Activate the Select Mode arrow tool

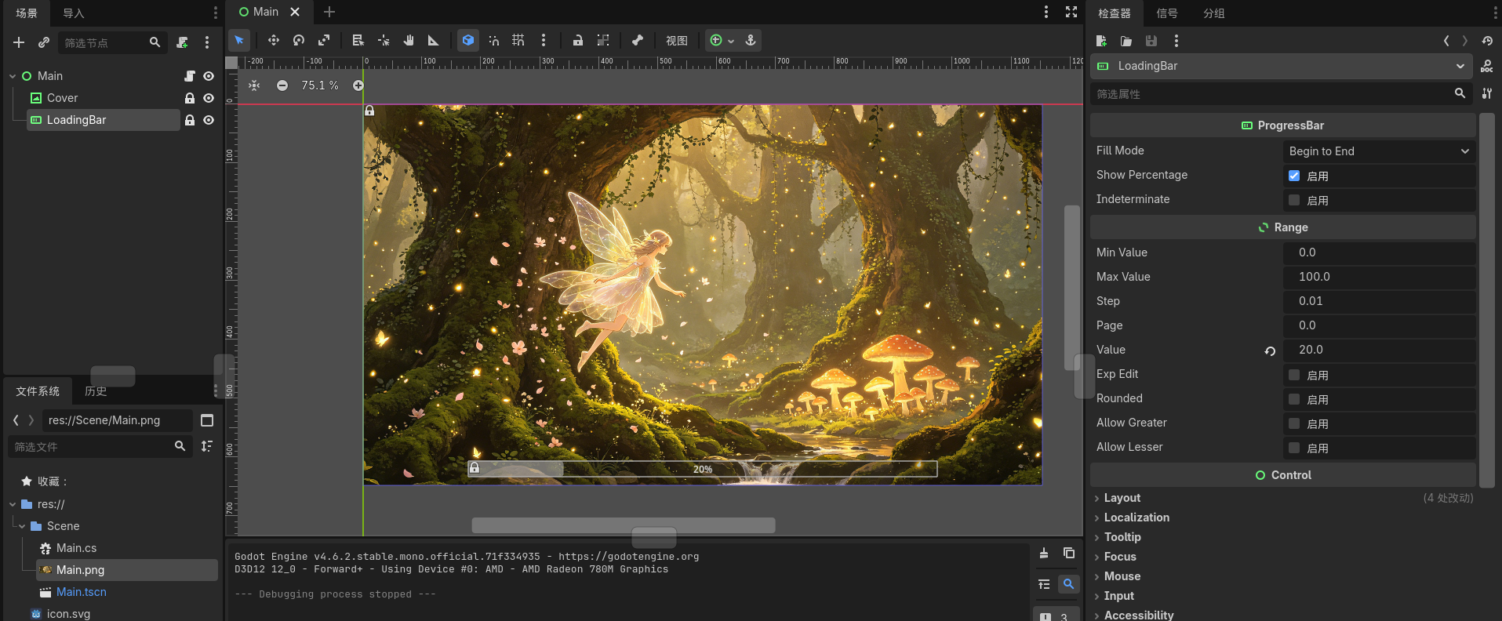(x=239, y=41)
